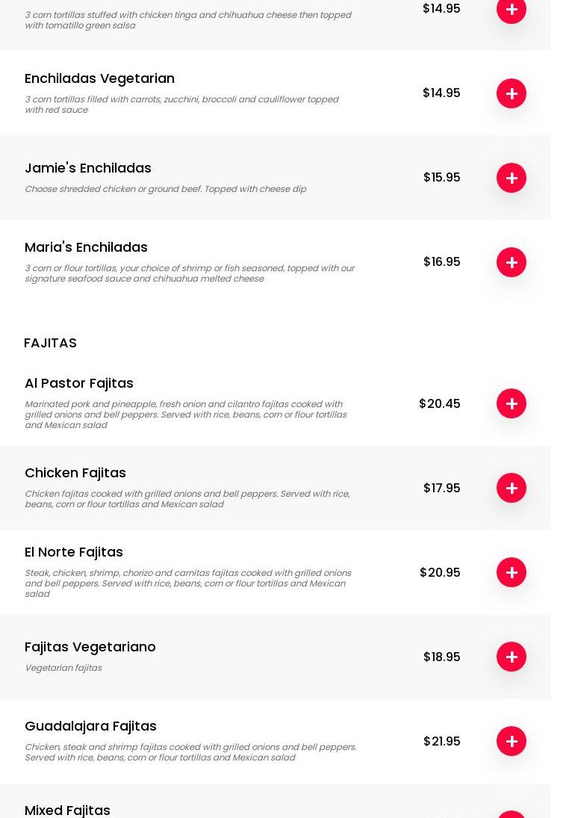Open the Enchiladas Vegetarian item title
The height and width of the screenshot is (818, 575).
[99, 78]
